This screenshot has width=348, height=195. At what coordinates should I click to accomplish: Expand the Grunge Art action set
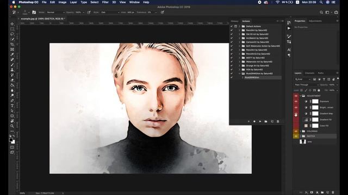(239, 66)
